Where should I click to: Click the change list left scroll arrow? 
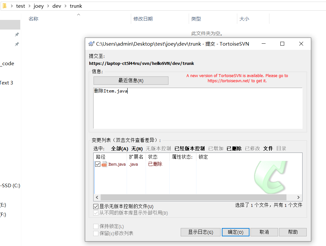[97, 197]
